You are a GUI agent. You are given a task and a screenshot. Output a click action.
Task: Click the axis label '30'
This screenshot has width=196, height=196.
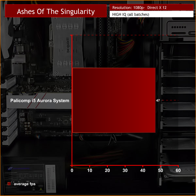click(x=125, y=171)
